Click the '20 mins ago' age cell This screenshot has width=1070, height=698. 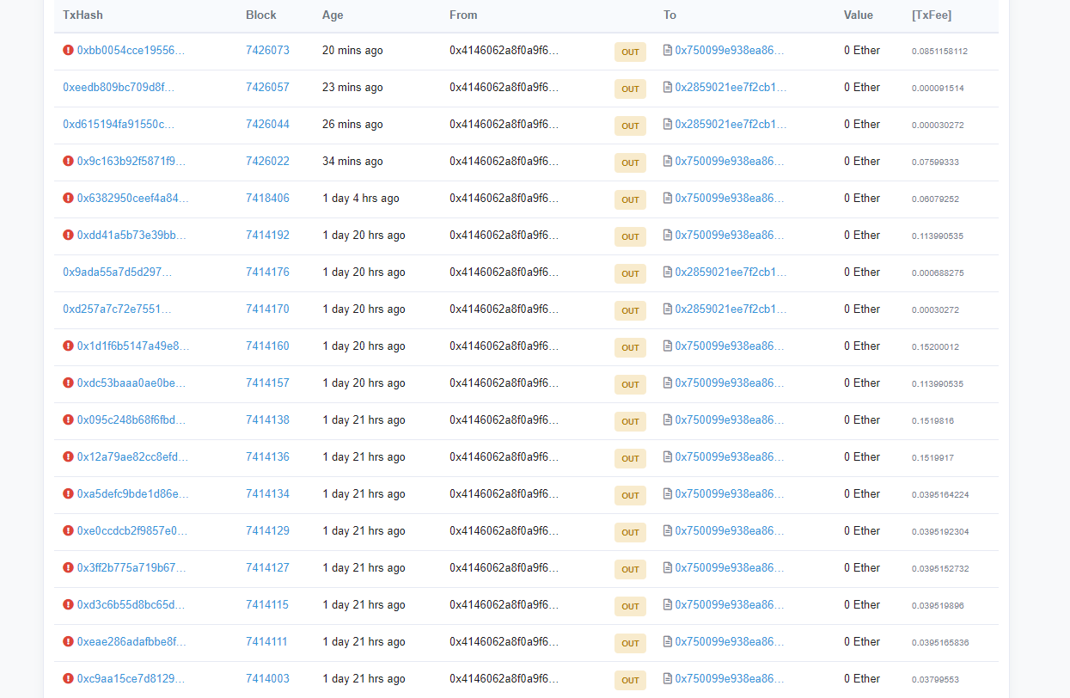point(352,50)
